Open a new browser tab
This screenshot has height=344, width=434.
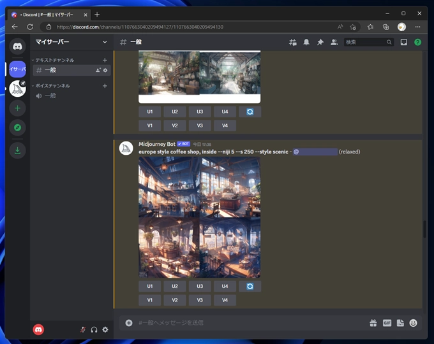pyautogui.click(x=97, y=15)
